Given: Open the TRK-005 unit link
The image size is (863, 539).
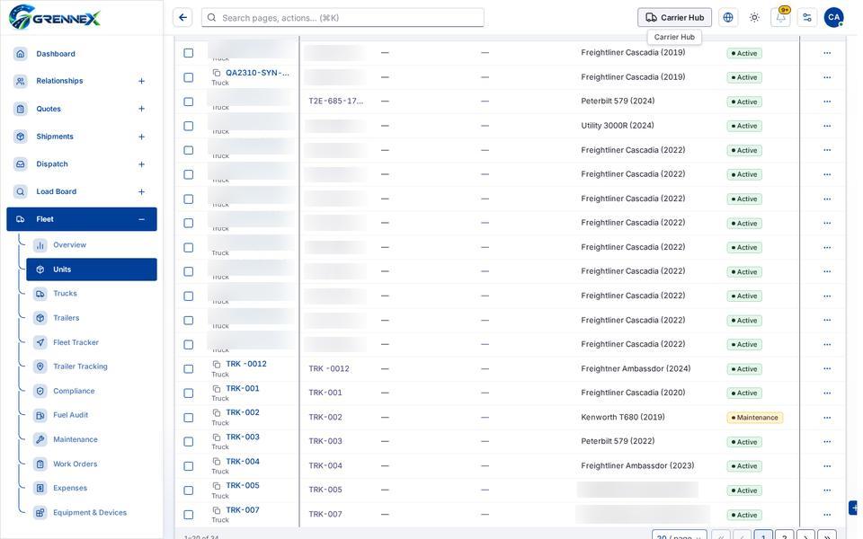Looking at the screenshot, I should point(243,486).
